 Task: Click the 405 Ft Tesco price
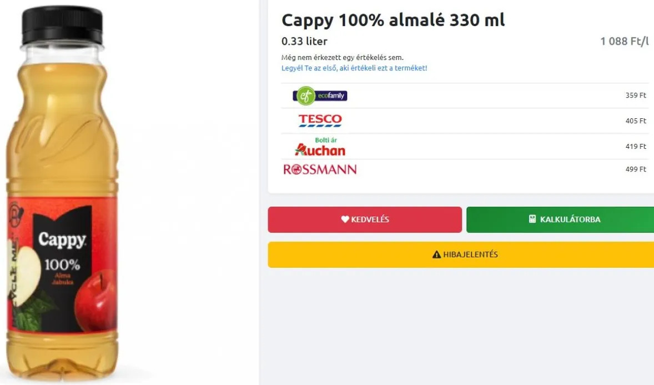[636, 121]
